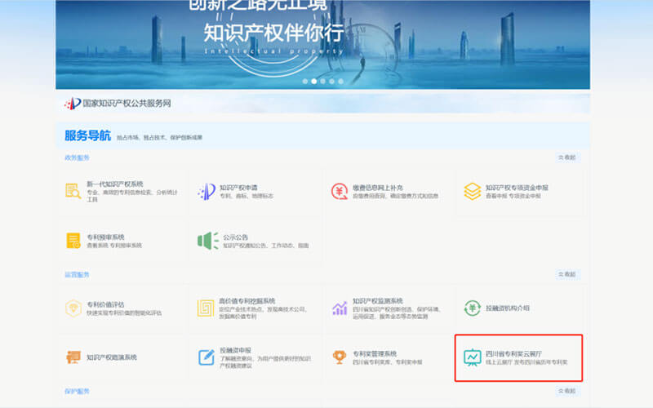Collapse the 运营服务 section
Screen dimensions: 653x408
click(x=566, y=274)
